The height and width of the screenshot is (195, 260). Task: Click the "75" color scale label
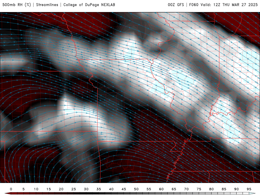pos(199,189)
